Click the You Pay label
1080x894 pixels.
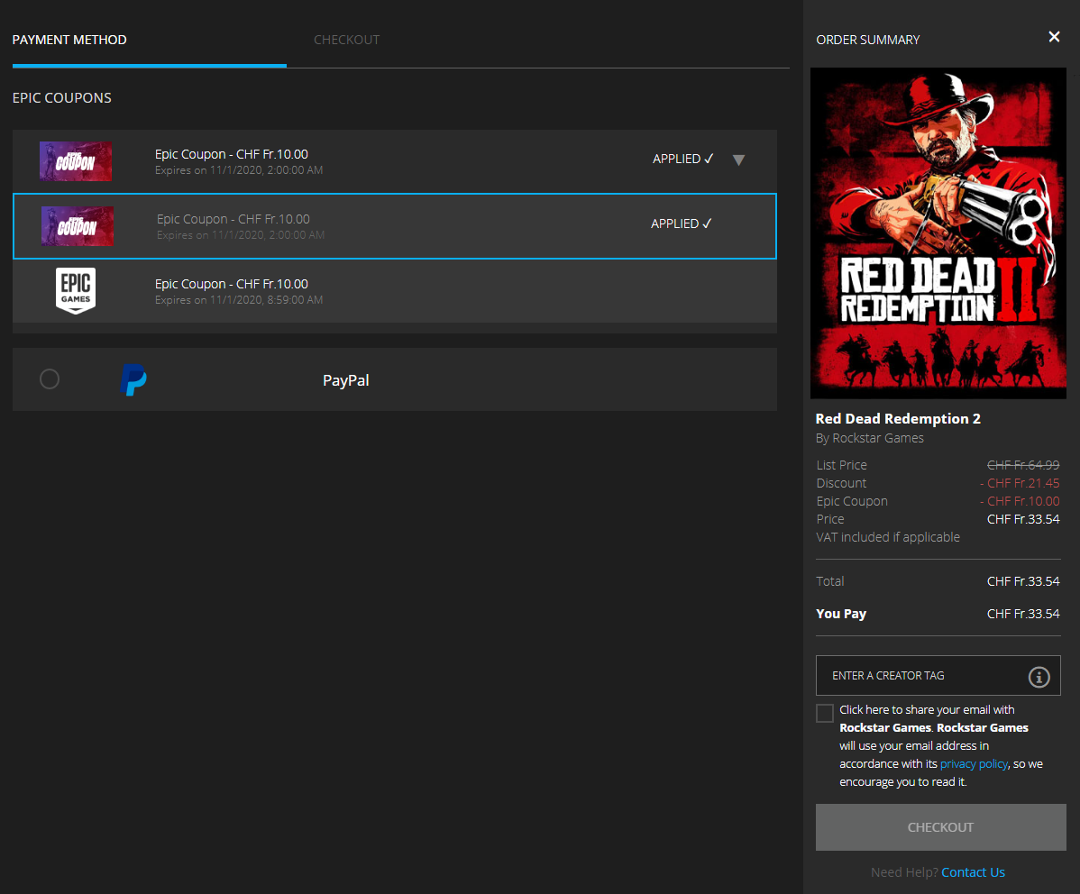coord(841,614)
